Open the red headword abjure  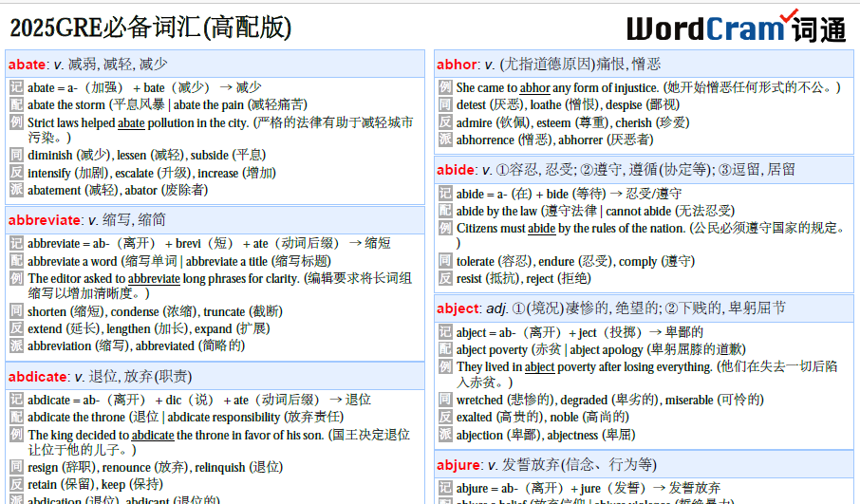pyautogui.click(x=459, y=464)
